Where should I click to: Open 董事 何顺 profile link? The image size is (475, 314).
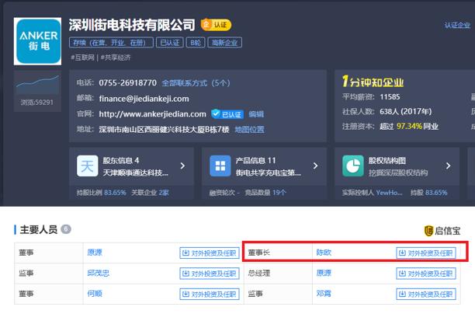coord(95,294)
